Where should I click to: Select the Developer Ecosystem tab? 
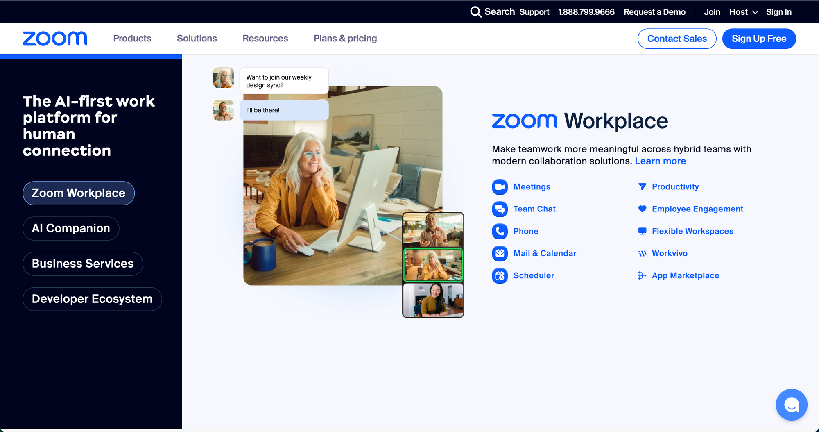pos(92,299)
